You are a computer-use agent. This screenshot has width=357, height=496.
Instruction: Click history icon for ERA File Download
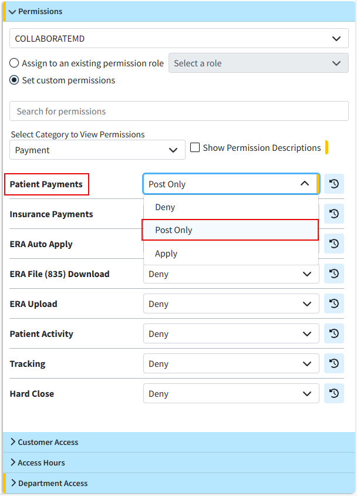click(x=334, y=274)
